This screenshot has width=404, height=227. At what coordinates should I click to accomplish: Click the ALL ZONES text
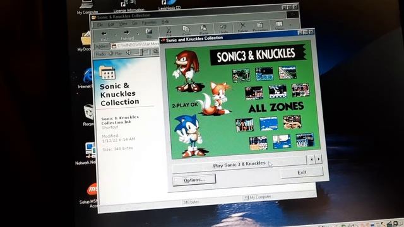pos(276,107)
